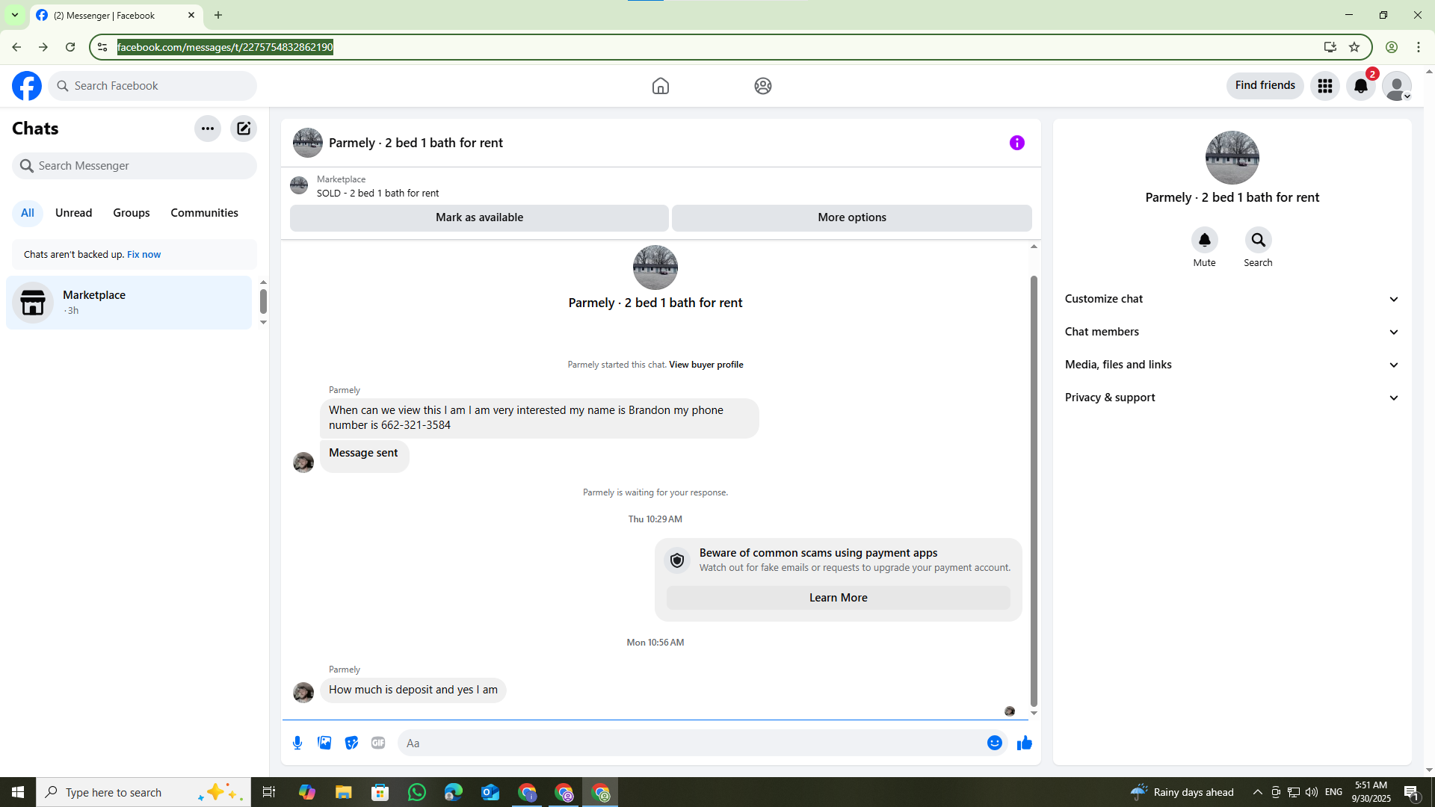Focus Search Messenger field
Viewport: 1435px width, 807px height.
pos(135,166)
